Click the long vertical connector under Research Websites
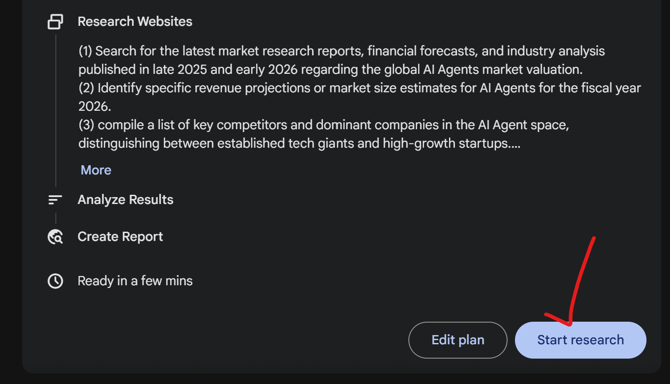This screenshot has height=384, width=670. 56,111
